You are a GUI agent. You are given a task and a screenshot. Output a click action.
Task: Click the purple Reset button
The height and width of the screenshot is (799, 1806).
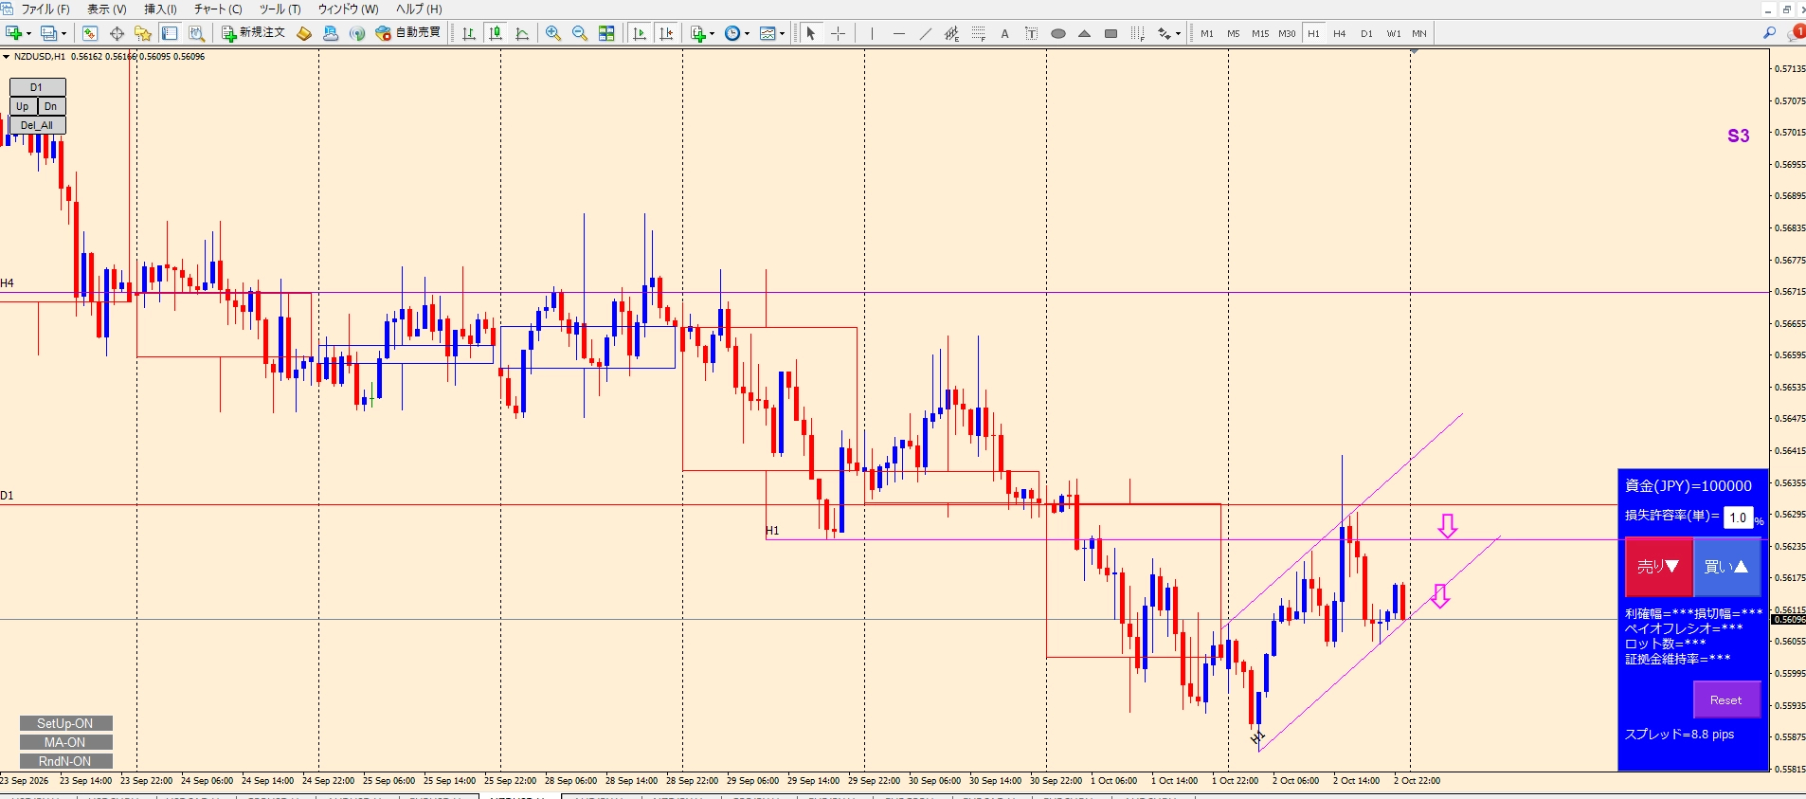pyautogui.click(x=1725, y=700)
